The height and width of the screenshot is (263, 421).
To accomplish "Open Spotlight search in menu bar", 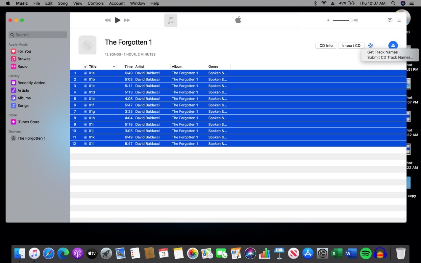I will point(393,3).
